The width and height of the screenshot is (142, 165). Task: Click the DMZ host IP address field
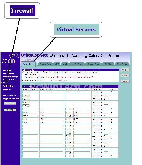pyautogui.click(x=58, y=80)
